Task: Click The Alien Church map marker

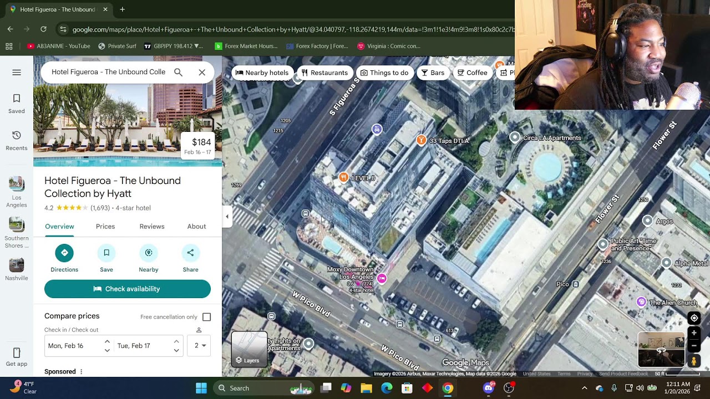Action: click(x=642, y=302)
